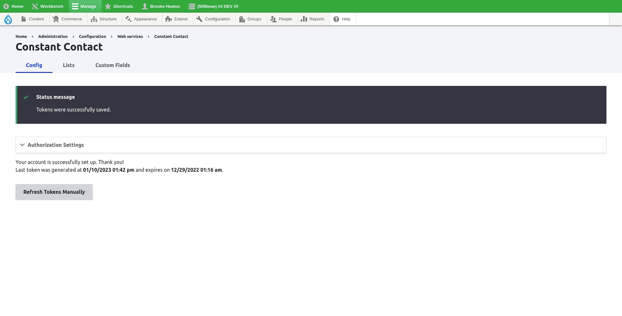Click the Help question mark icon
622x316 pixels.
point(336,19)
